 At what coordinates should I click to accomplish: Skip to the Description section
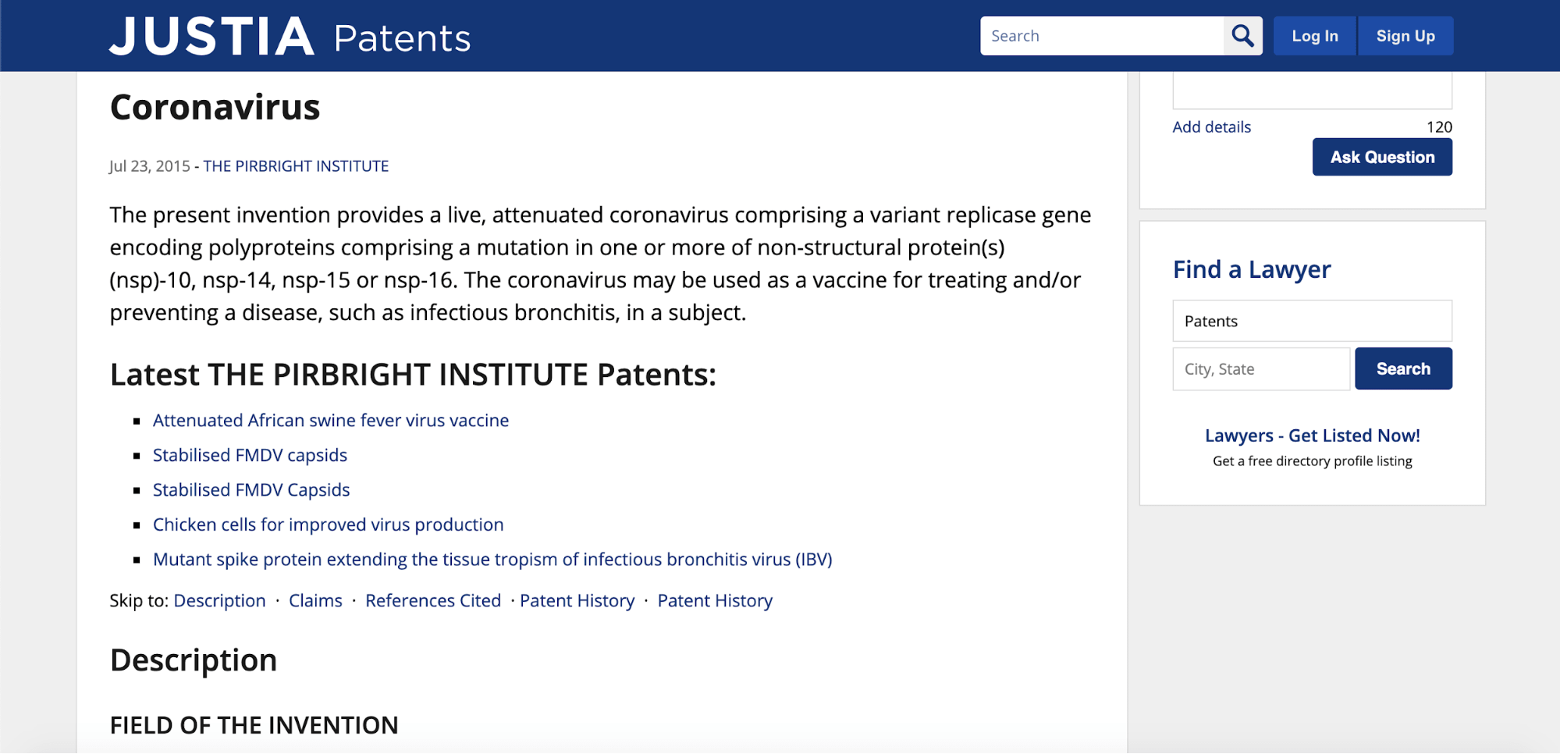(219, 601)
